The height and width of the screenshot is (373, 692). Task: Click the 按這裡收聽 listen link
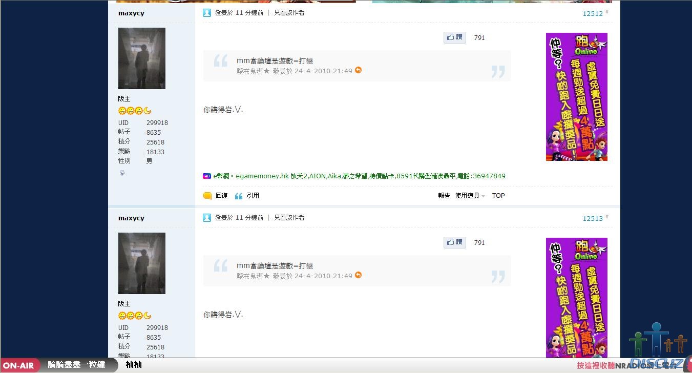click(596, 366)
